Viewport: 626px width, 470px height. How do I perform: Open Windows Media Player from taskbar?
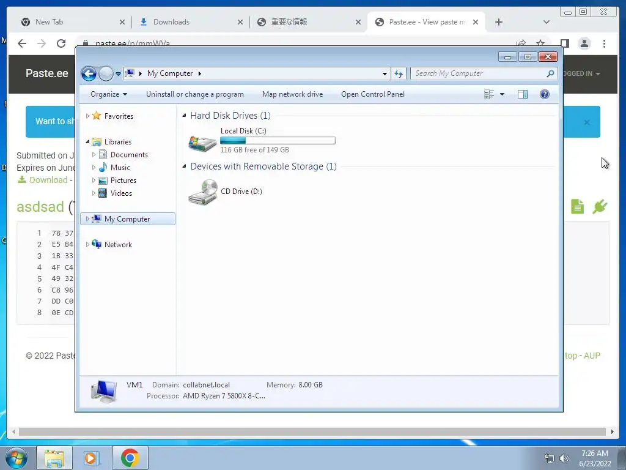[x=90, y=458]
